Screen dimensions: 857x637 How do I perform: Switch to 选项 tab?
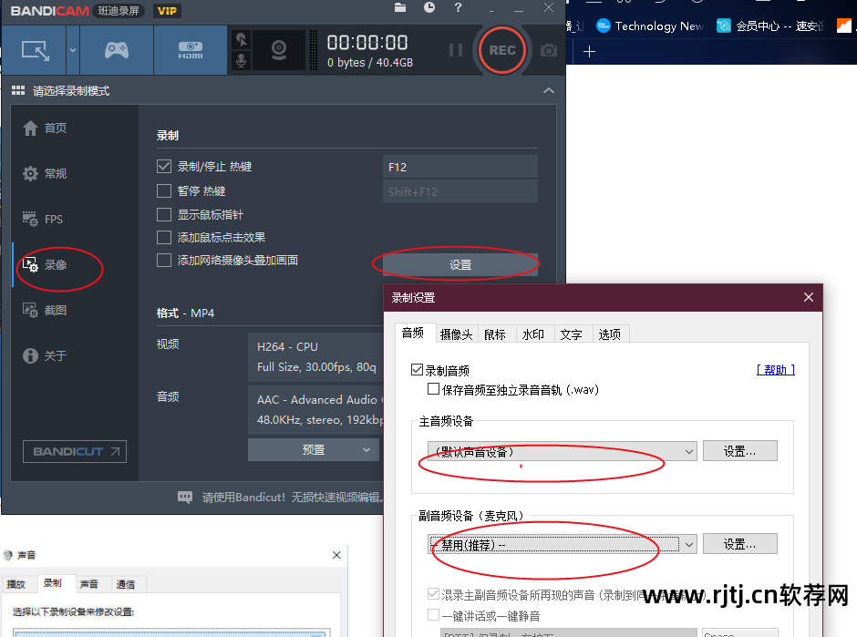(x=609, y=334)
